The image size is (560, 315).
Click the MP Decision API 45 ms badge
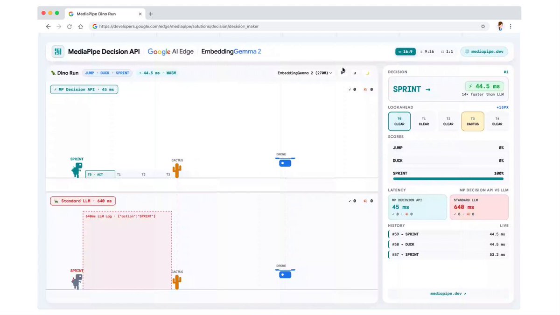pyautogui.click(x=84, y=89)
